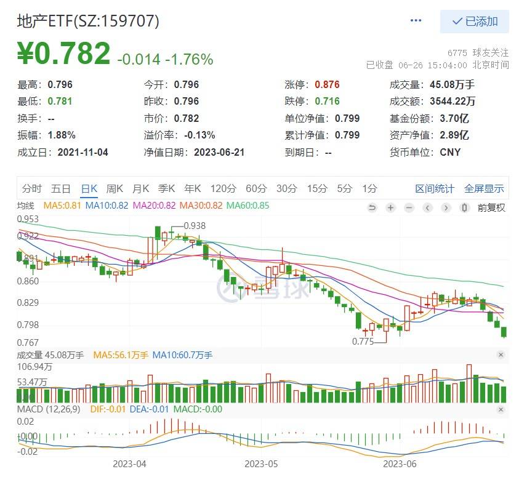Screen dimensions: 527x477
Task: Click the 成立日 2021-11-04 value
Action: pos(82,153)
